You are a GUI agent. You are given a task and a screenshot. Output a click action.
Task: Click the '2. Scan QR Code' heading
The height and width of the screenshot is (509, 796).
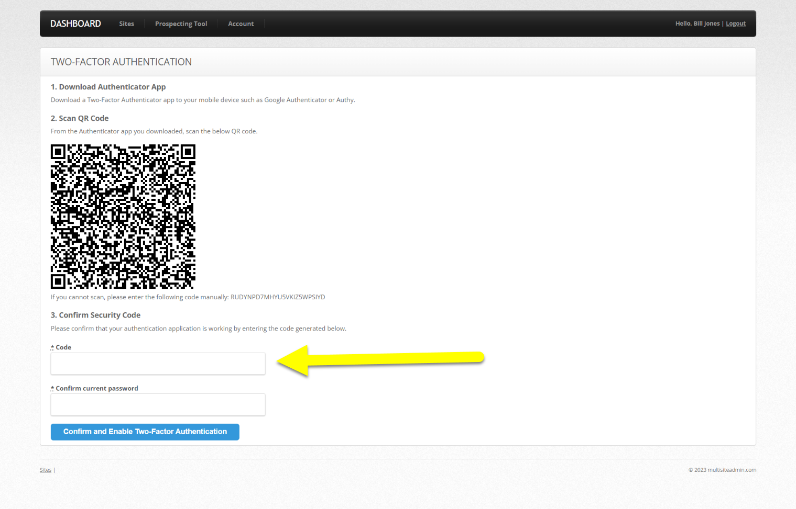tap(80, 118)
